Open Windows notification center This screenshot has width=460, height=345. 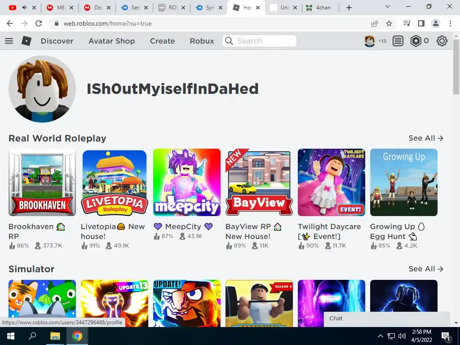click(x=446, y=336)
